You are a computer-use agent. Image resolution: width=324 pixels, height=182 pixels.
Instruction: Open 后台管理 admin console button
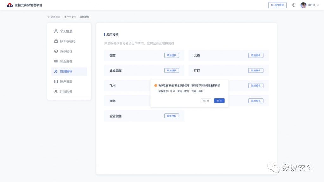tap(277, 5)
